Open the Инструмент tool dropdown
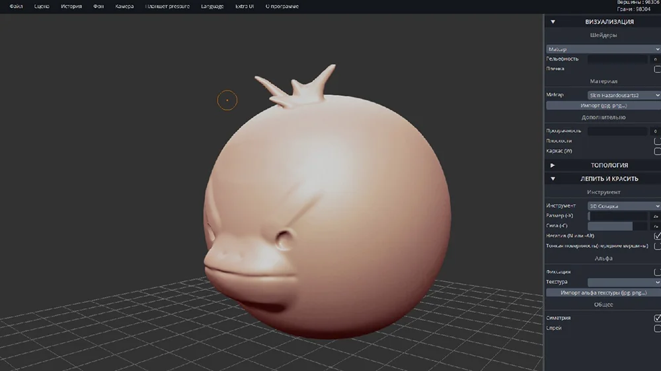This screenshot has height=371, width=661. [623, 206]
